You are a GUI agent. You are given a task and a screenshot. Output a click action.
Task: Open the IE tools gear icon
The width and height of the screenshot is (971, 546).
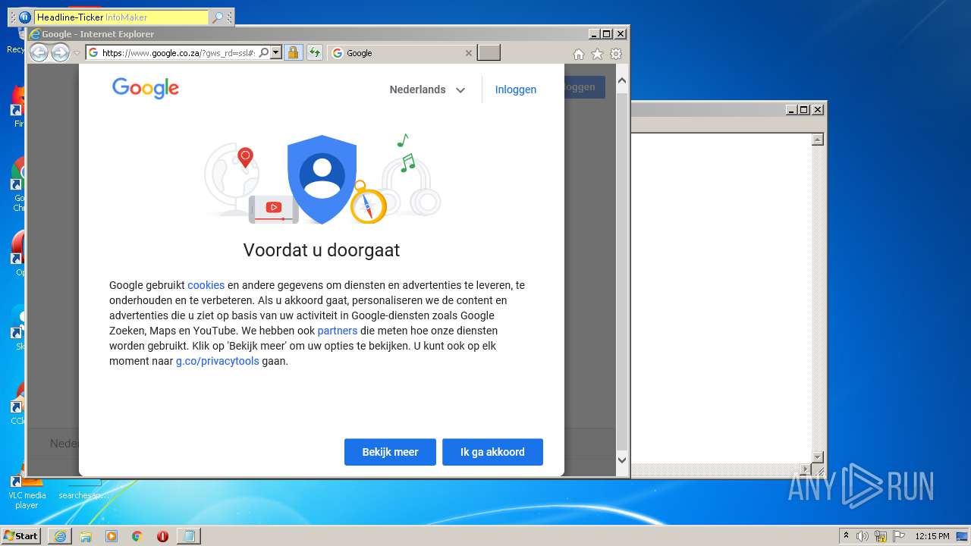coord(616,54)
